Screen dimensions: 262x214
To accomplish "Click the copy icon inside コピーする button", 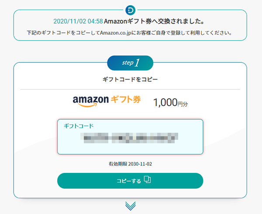I will coord(147,180).
